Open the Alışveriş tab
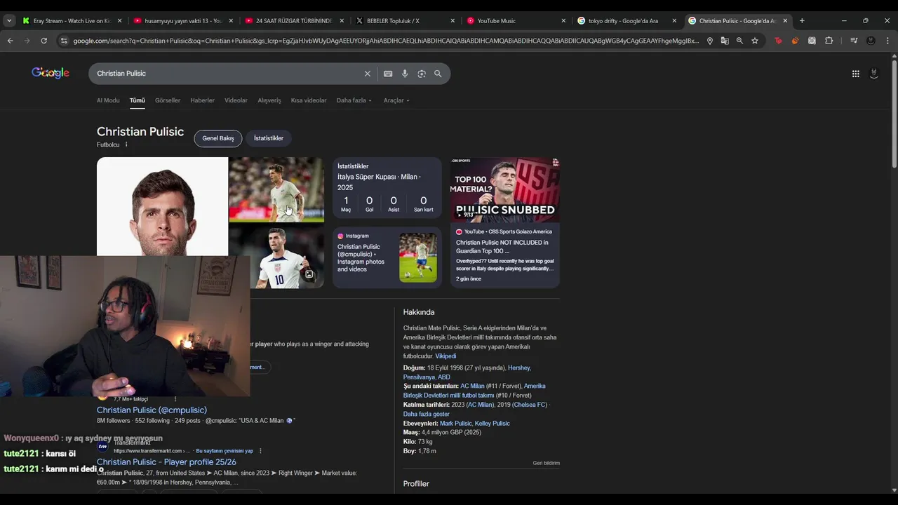Screen dimensions: 898x505 (x=269, y=100)
